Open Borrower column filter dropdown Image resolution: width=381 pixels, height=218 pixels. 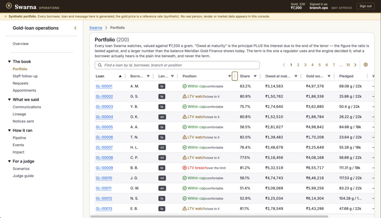point(148,76)
